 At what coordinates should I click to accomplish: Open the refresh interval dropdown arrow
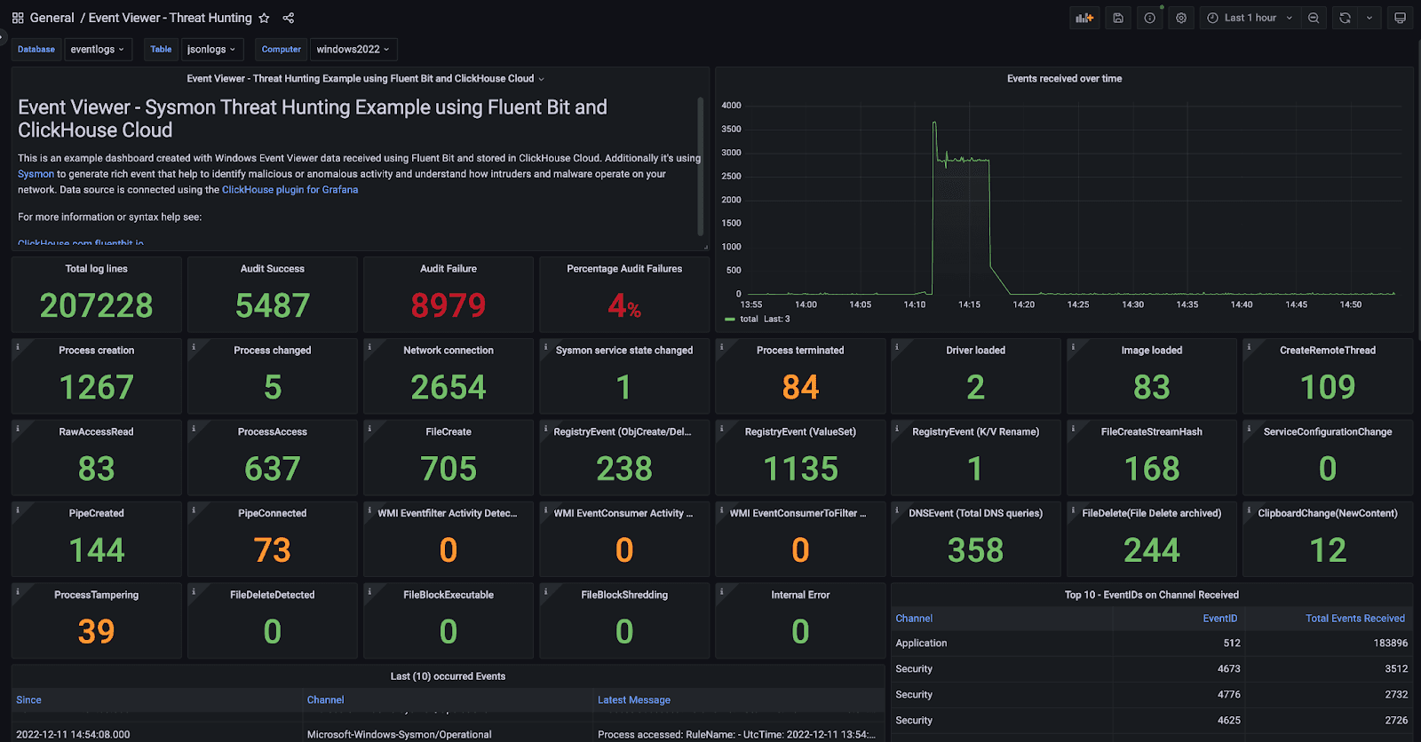[x=1369, y=18]
